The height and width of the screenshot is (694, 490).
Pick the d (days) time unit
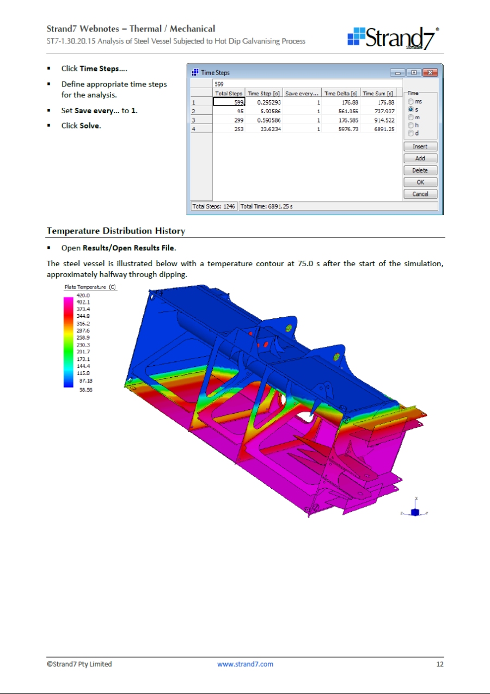pos(411,133)
